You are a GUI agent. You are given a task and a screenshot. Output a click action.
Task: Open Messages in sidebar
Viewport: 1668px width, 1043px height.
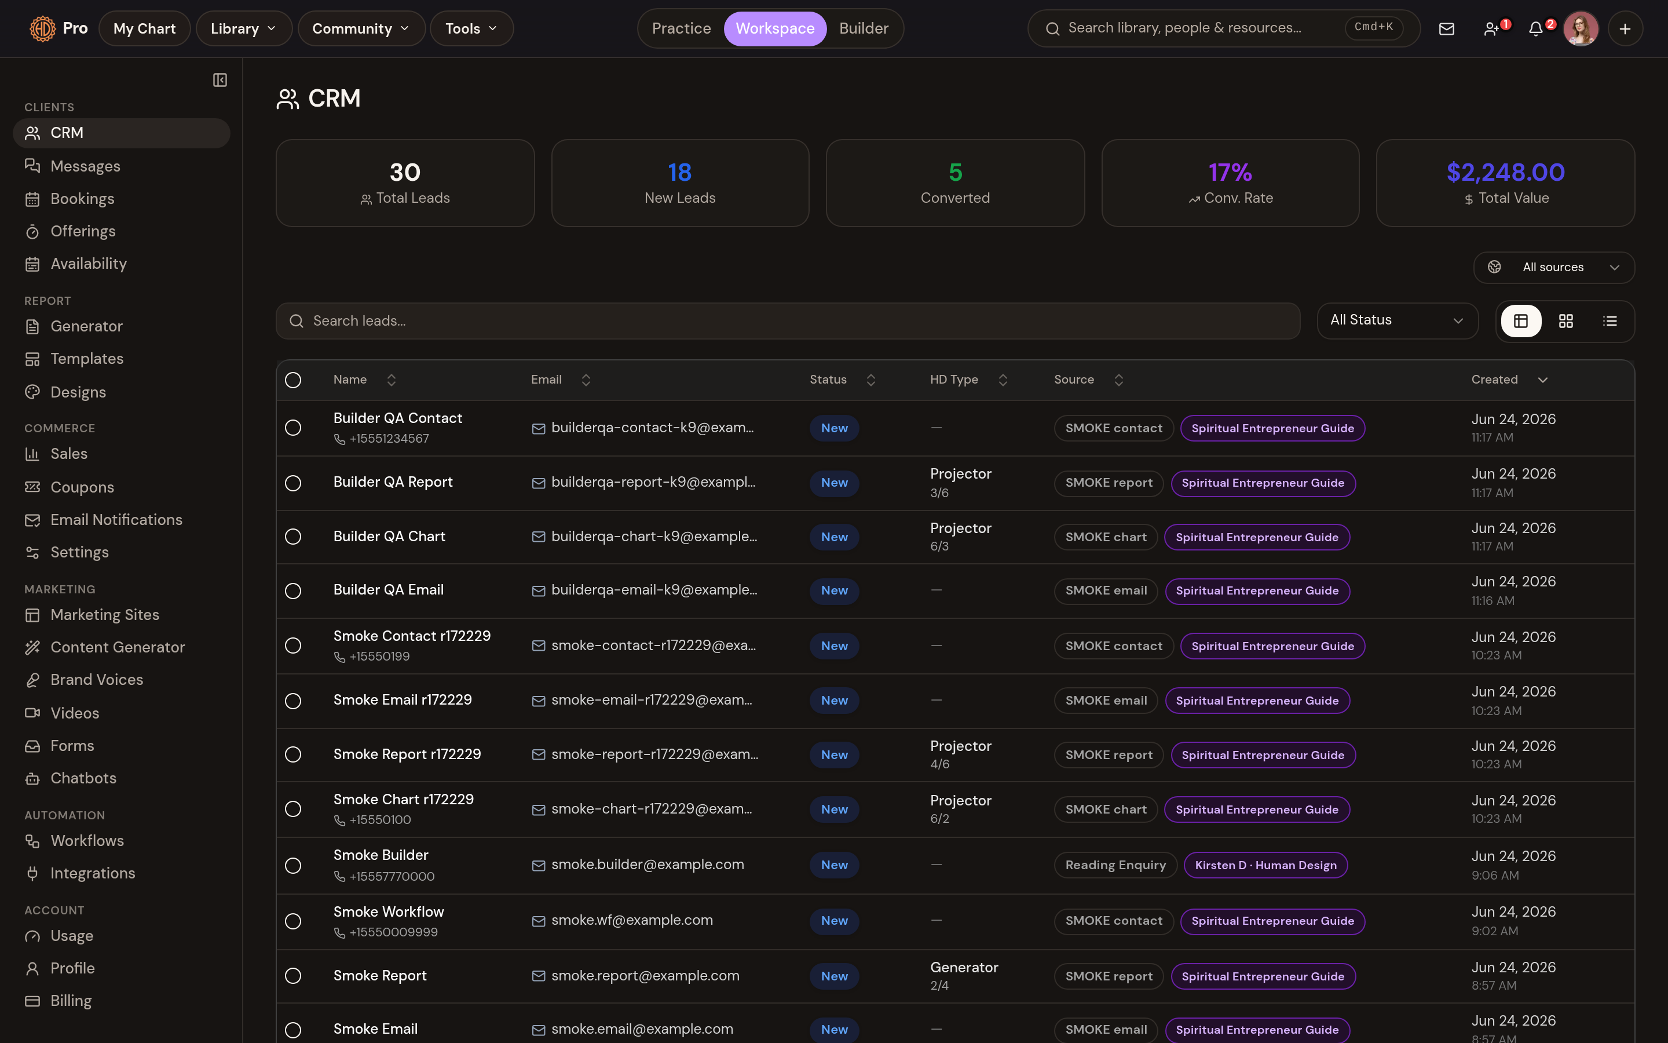[121, 166]
